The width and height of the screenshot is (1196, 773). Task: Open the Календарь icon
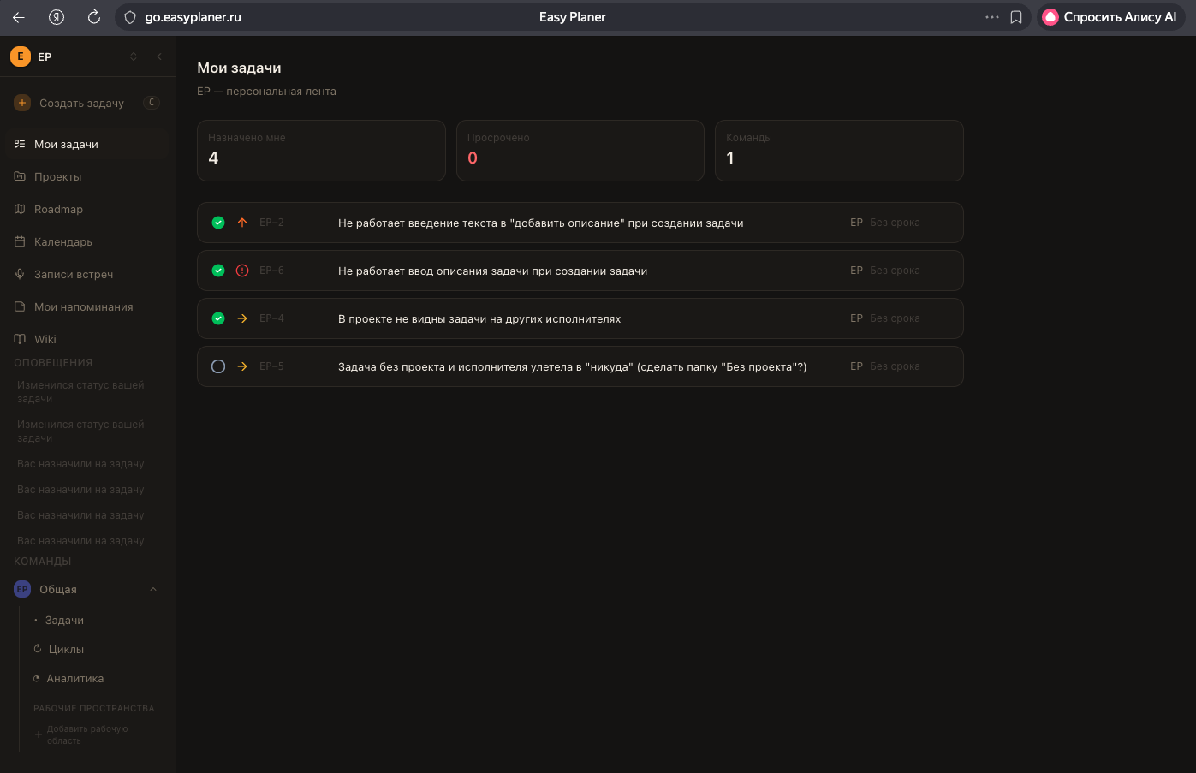tap(19, 241)
